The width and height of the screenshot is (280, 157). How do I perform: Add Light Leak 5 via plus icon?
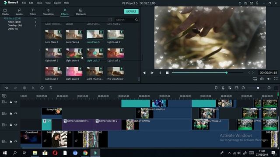(x=95, y=53)
